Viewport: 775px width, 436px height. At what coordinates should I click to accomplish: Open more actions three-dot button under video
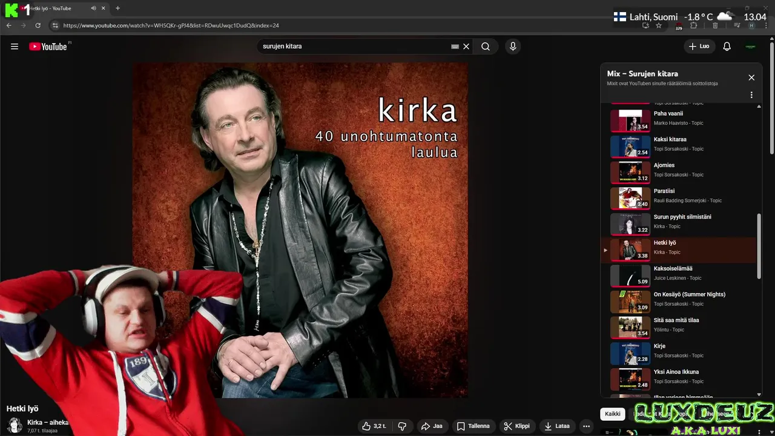click(x=586, y=426)
